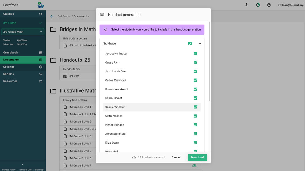Image resolution: width=305 pixels, height=171 pixels.
Task: Open the help question mark icon
Action: click(269, 5)
